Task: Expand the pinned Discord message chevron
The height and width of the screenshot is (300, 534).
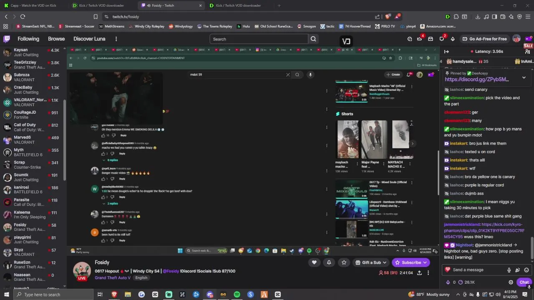Action: pyautogui.click(x=524, y=77)
